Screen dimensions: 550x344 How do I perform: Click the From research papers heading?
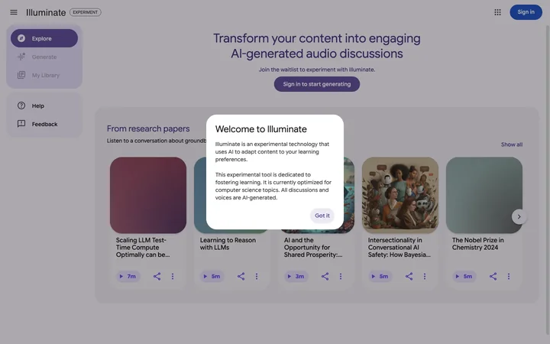(x=148, y=129)
